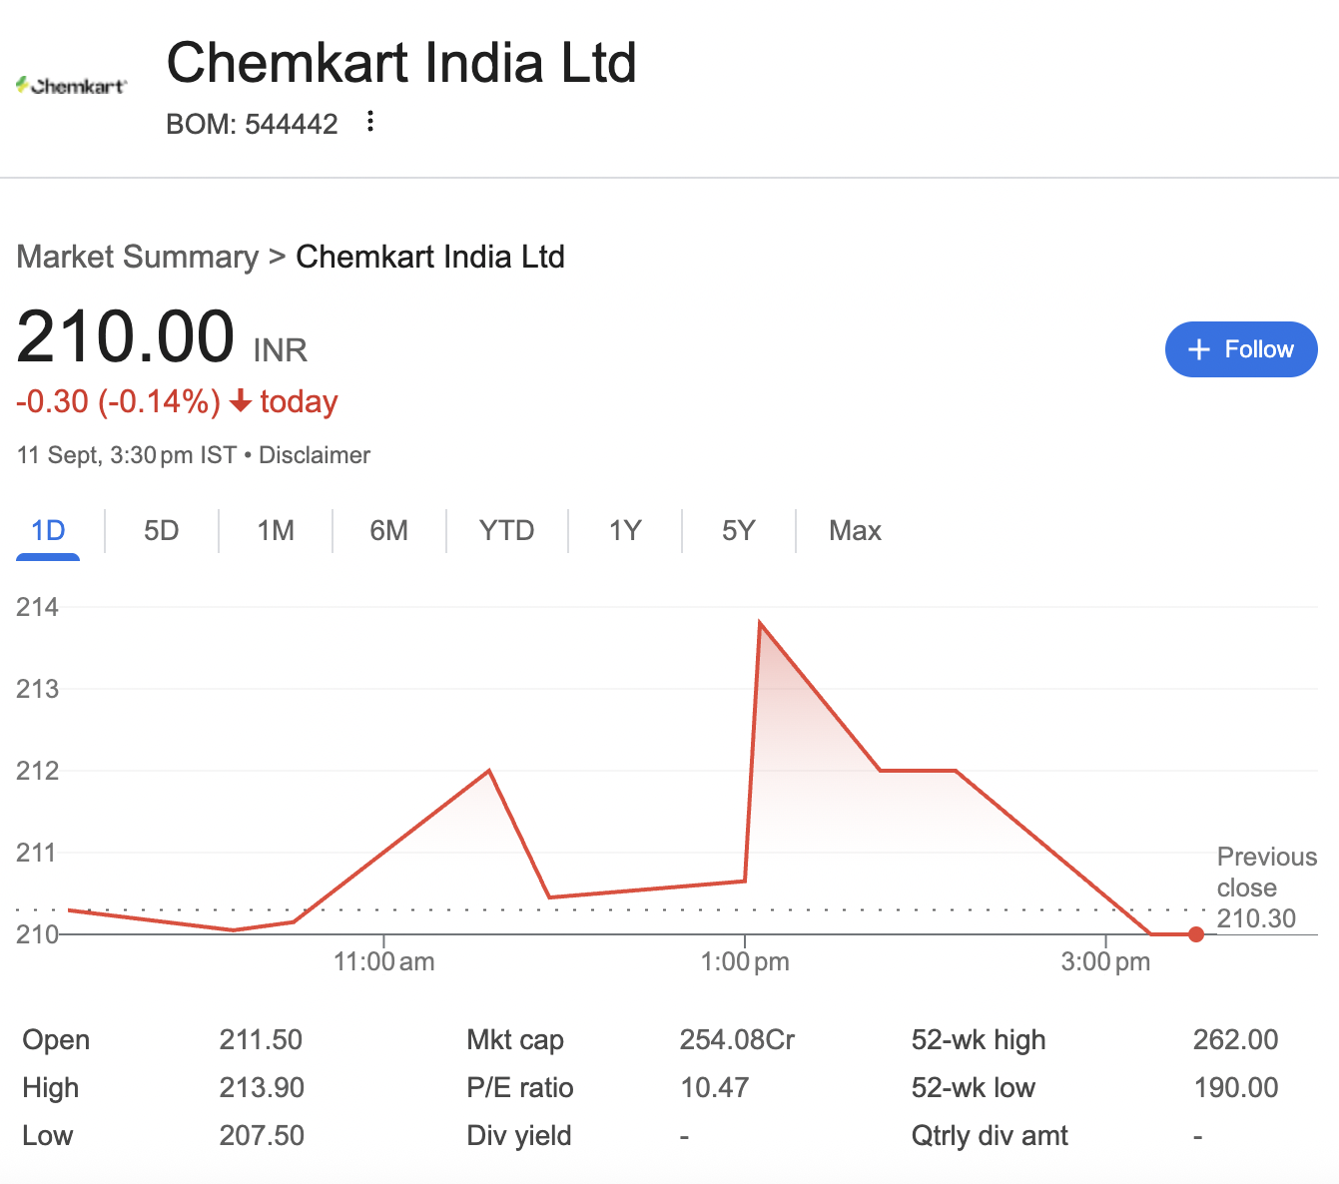Click the red down arrow price indicator
Image resolution: width=1339 pixels, height=1184 pixels.
tap(240, 401)
